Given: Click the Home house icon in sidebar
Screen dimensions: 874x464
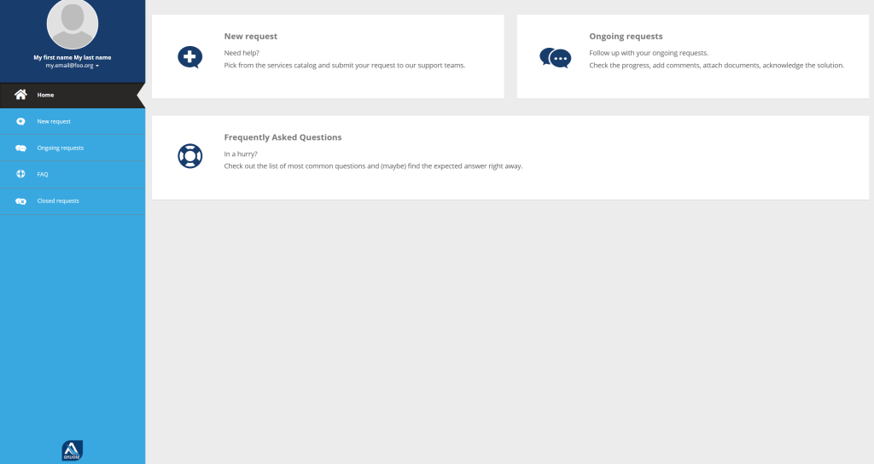Looking at the screenshot, I should pyautogui.click(x=20, y=95).
